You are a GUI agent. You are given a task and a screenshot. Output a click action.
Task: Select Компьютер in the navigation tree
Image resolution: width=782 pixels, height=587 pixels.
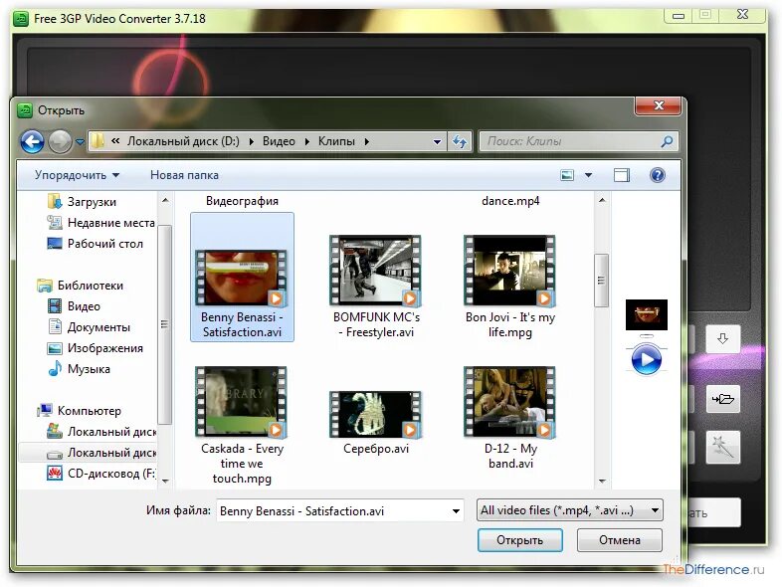(80, 411)
